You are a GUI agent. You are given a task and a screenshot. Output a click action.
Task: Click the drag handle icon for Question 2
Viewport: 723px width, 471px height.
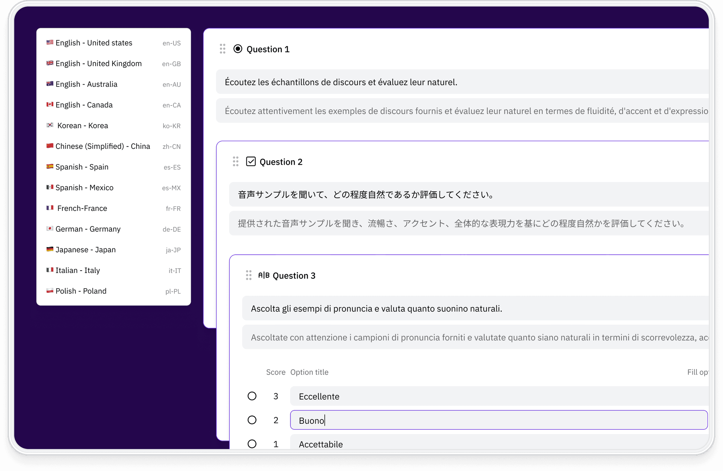(235, 162)
